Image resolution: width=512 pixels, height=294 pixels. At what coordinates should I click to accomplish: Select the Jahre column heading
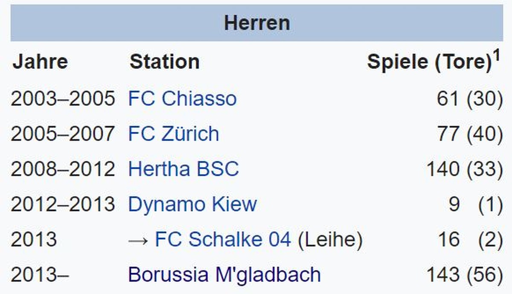[x=40, y=62]
